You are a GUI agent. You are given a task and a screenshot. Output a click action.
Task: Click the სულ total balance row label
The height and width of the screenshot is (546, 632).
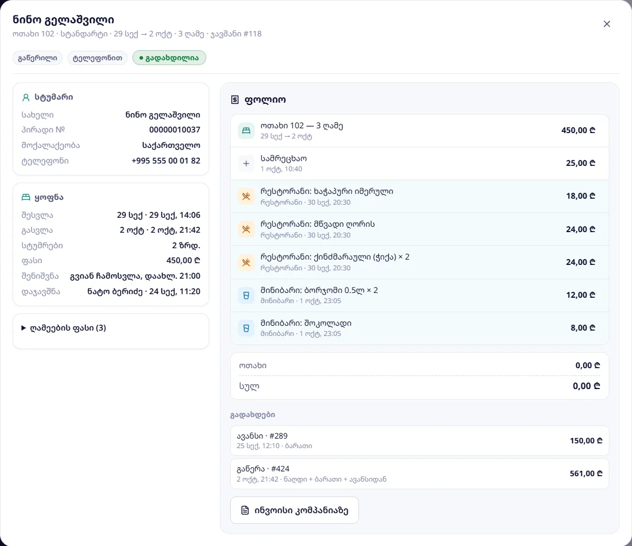tap(249, 386)
